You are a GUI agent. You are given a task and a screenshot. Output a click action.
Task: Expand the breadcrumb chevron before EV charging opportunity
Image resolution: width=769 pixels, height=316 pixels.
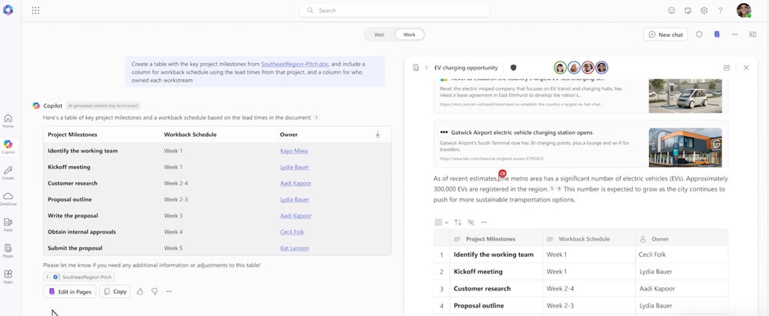(426, 68)
